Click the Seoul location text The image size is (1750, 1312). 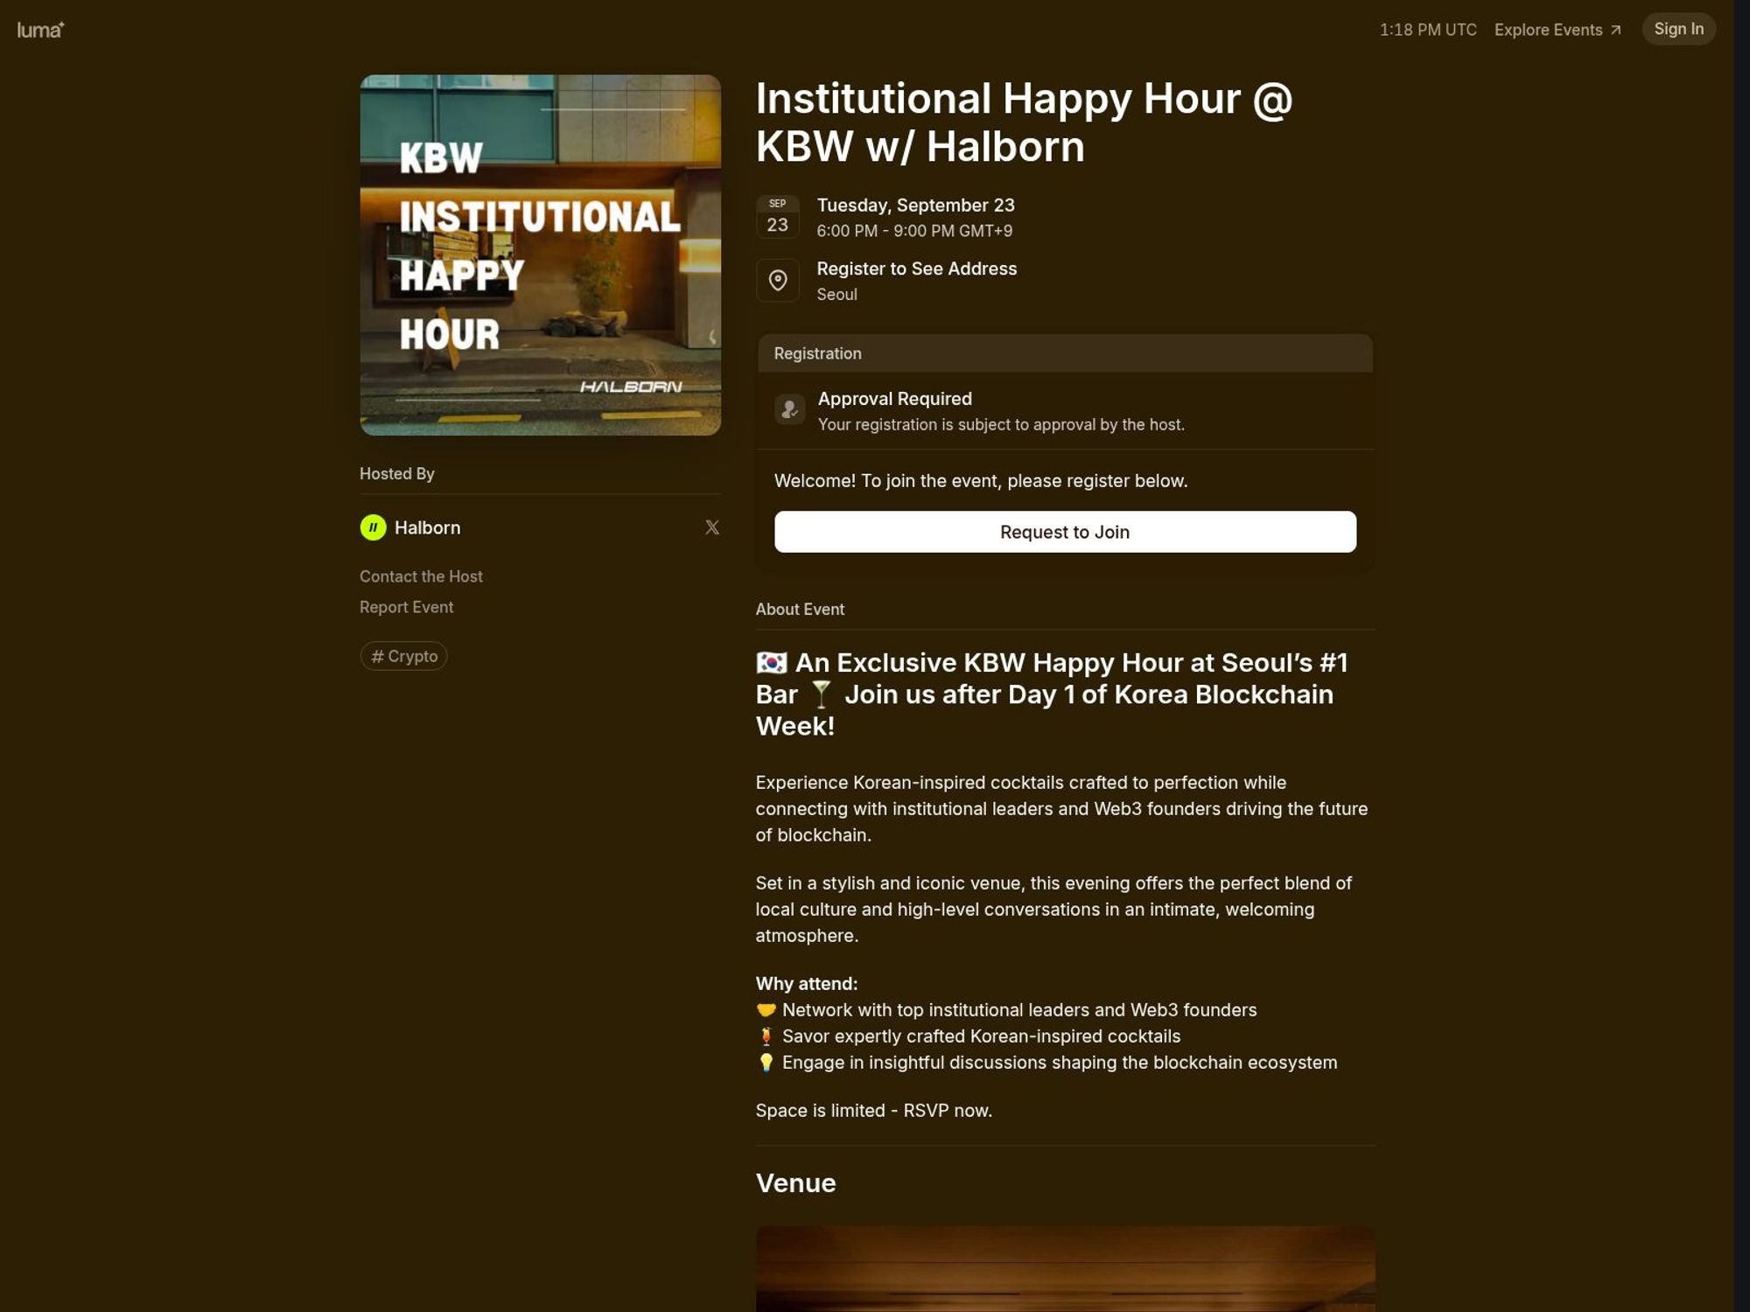pyautogui.click(x=836, y=295)
